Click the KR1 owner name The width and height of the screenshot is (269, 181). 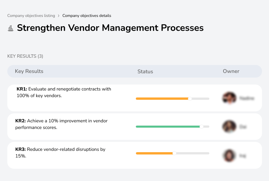[246, 98]
